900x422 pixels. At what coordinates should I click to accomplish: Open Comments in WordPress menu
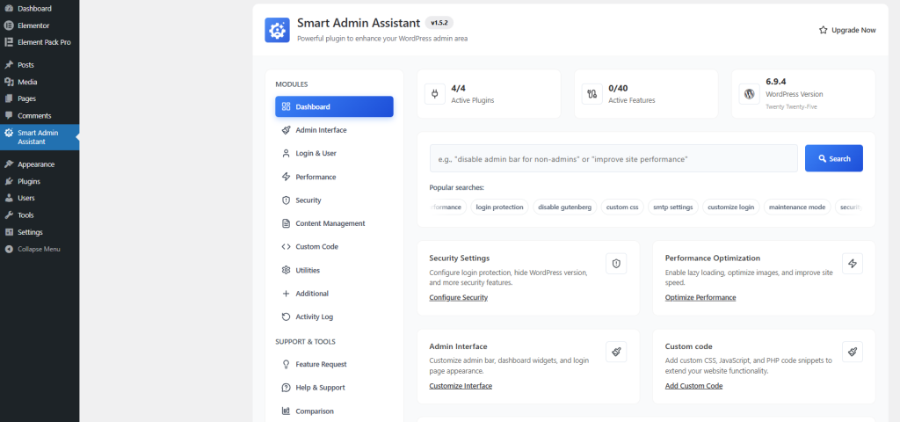(40, 115)
